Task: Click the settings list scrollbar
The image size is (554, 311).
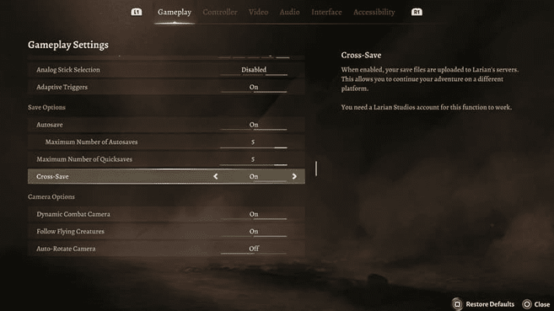Action: point(316,168)
